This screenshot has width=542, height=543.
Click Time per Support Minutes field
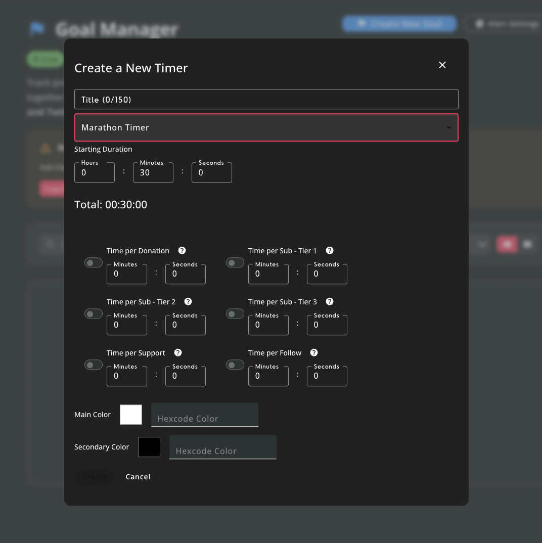(127, 376)
